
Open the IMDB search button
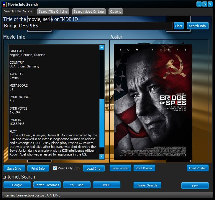106,185
